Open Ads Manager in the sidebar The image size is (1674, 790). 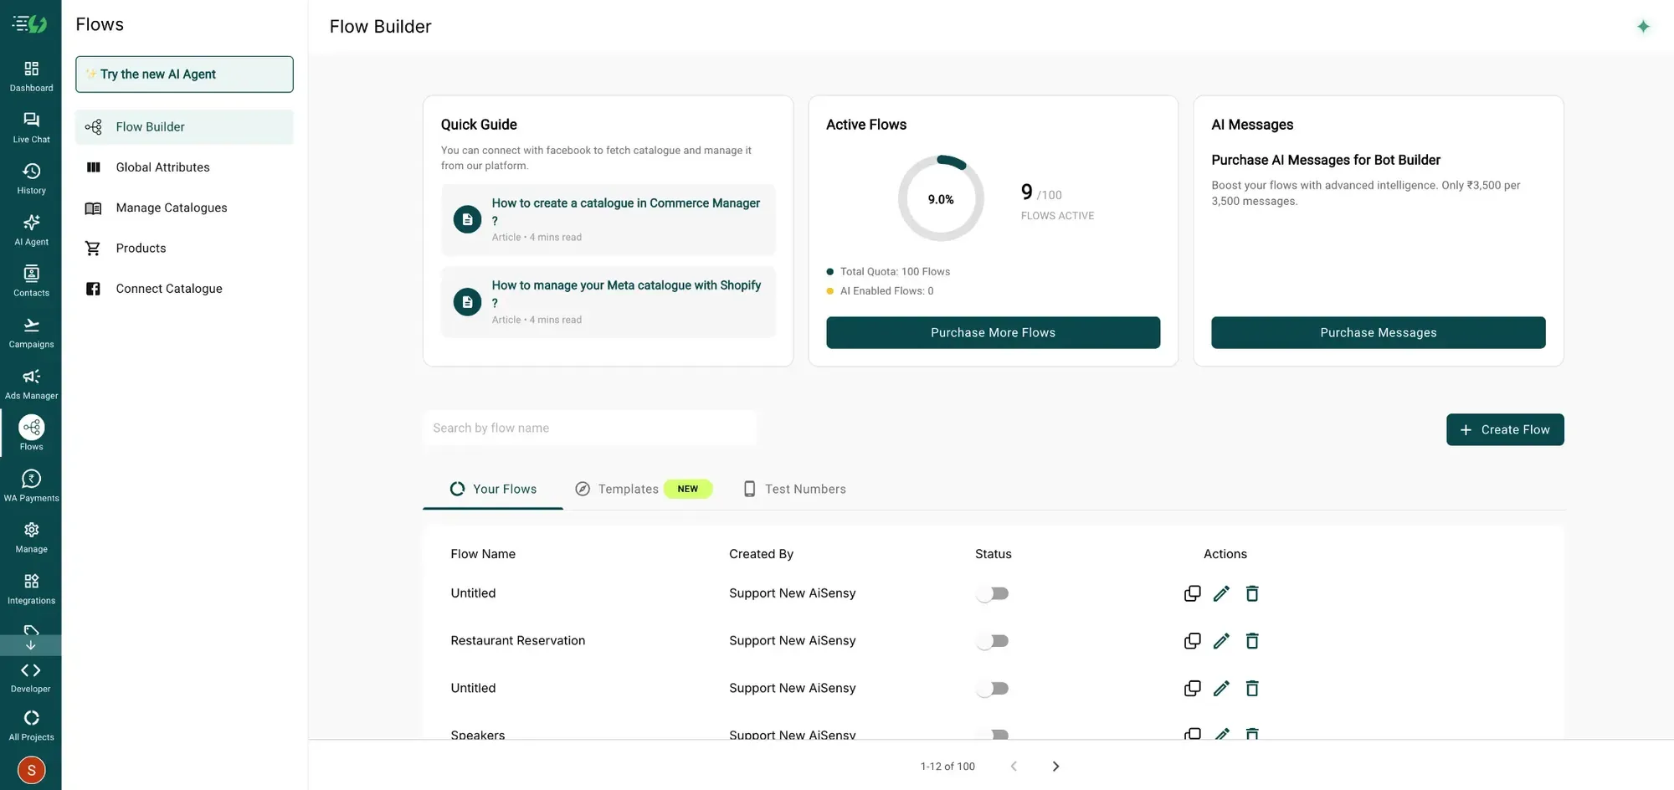[x=31, y=383]
